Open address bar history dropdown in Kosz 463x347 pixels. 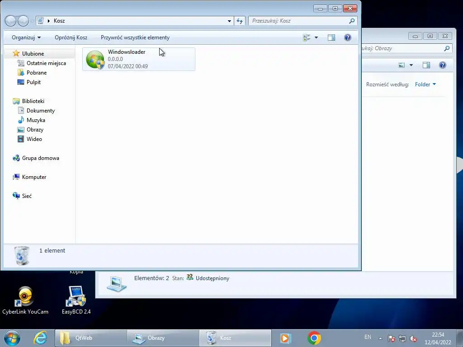click(x=229, y=21)
